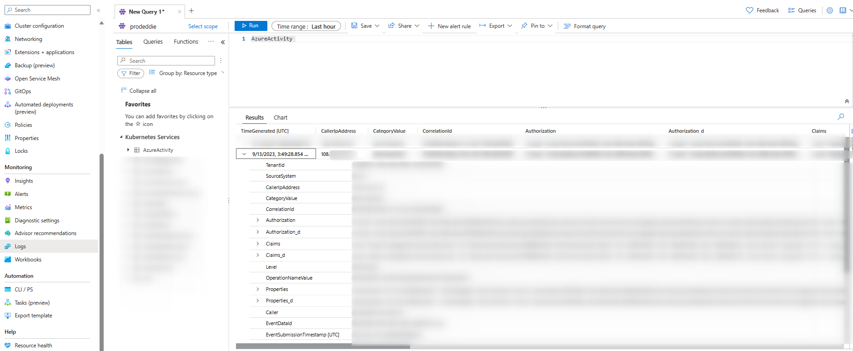Open Diagnostic settings

pyautogui.click(x=37, y=221)
